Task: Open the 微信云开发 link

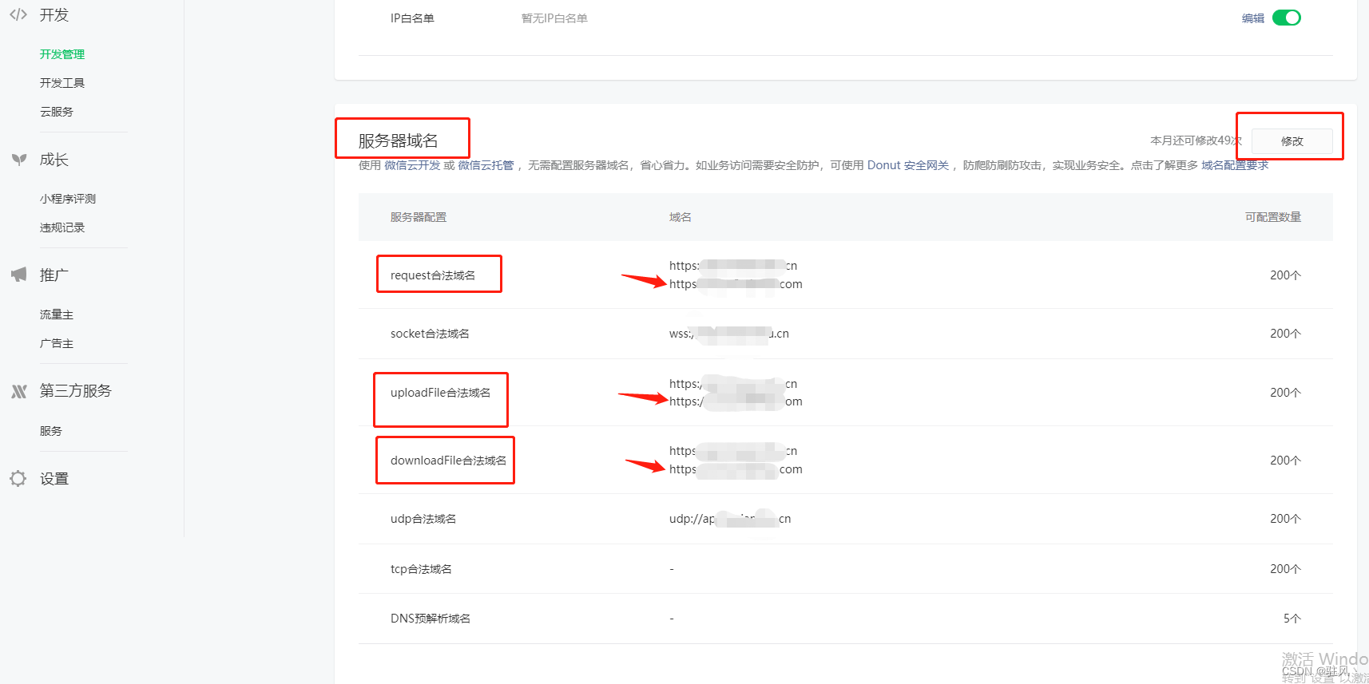Action: [x=412, y=165]
